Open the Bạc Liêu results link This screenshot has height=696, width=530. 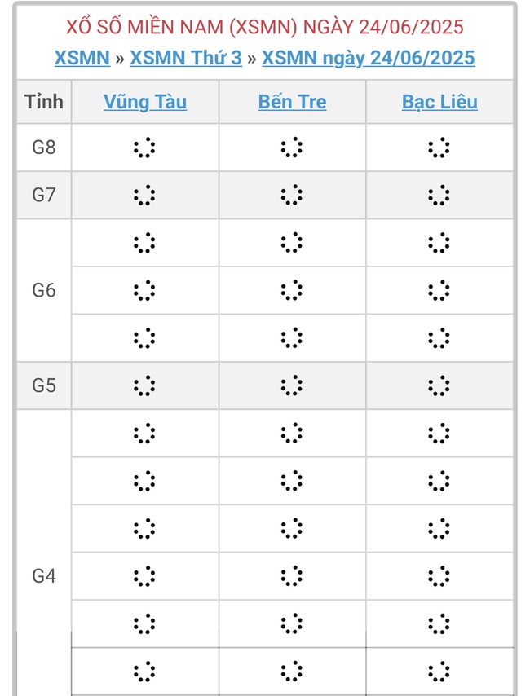point(439,102)
